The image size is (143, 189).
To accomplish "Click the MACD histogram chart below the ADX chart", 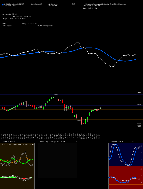I will pos(17,178).
